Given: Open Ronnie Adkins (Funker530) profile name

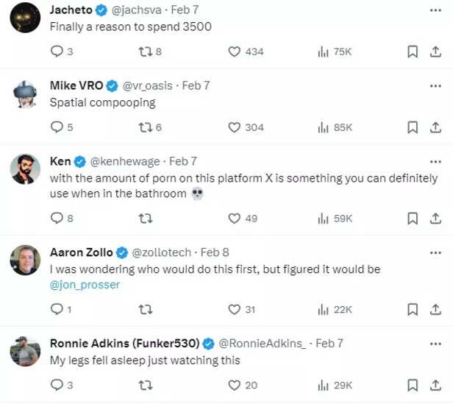Looking at the screenshot, I should 125,343.
